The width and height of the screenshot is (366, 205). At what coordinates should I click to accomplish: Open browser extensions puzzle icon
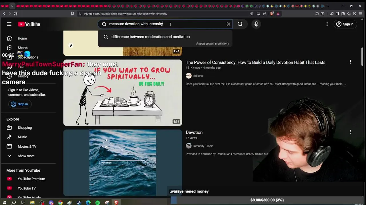317,14
